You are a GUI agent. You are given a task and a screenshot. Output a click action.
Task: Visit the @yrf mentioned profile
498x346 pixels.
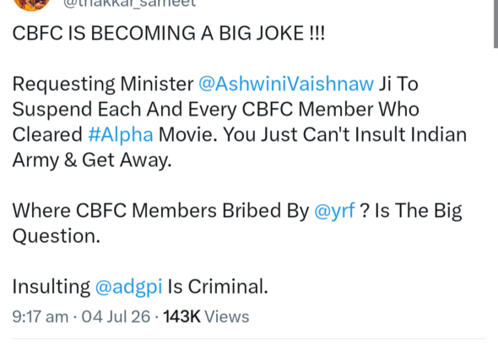(334, 211)
